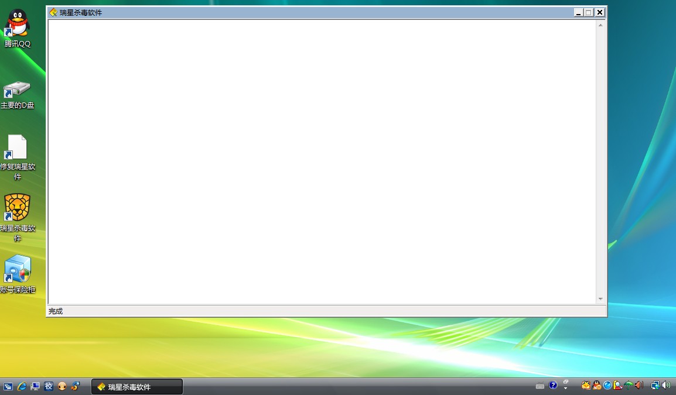Open the language bar options arrow
The image size is (676, 395).
tap(566, 388)
